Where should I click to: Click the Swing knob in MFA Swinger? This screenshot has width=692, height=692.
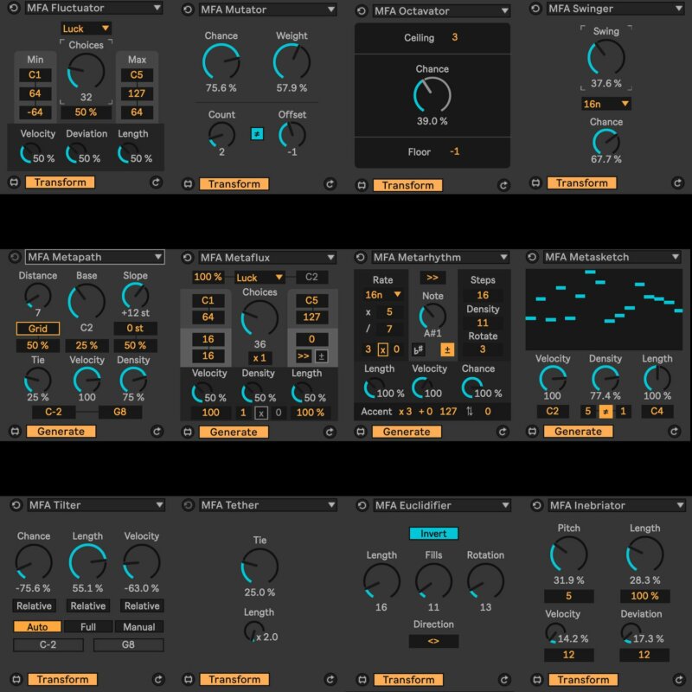(x=606, y=57)
